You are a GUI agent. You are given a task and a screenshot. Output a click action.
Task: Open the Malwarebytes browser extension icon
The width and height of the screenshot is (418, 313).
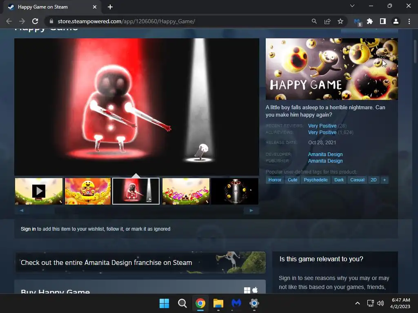click(357, 22)
